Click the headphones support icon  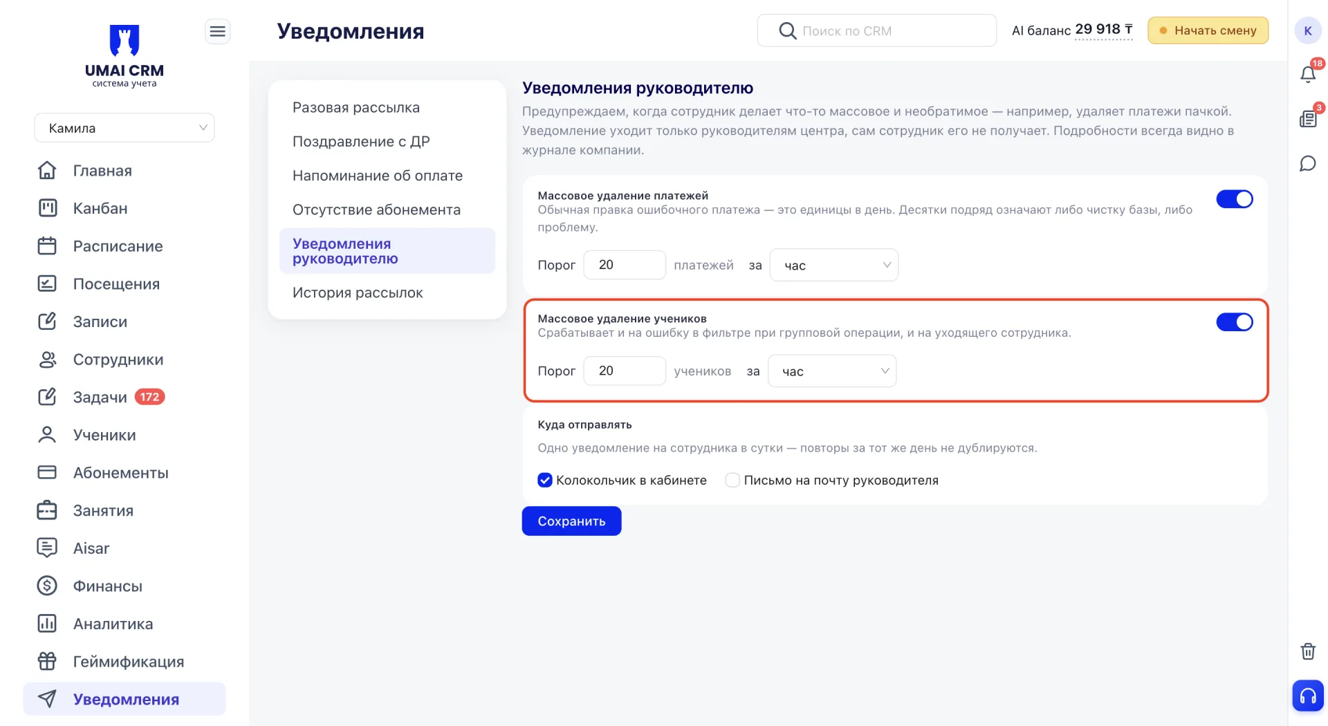point(1307,696)
